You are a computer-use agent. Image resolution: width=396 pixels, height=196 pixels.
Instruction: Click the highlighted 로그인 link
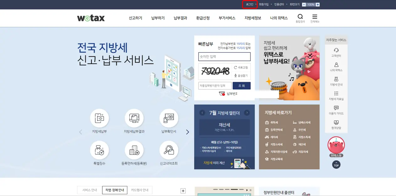pos(249,4)
